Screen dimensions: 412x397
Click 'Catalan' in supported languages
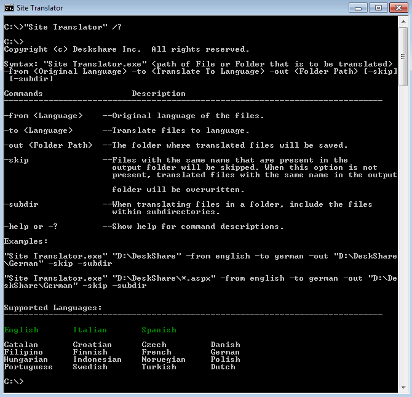point(21,345)
